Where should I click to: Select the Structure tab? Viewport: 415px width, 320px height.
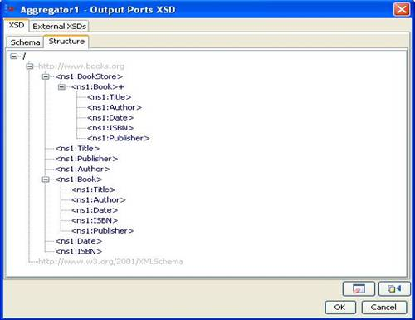point(66,42)
